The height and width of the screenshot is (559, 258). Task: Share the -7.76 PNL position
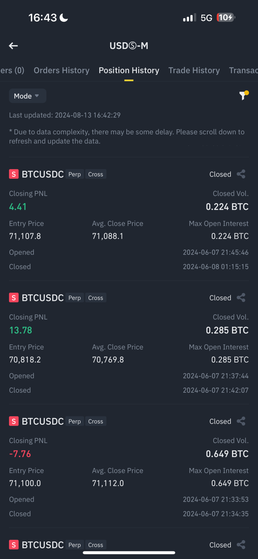coord(241,422)
